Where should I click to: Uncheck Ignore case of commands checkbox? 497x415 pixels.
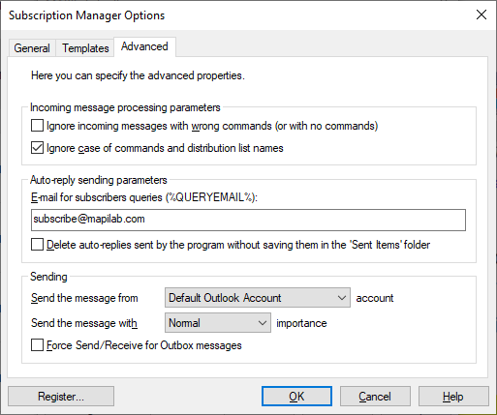[37, 148]
